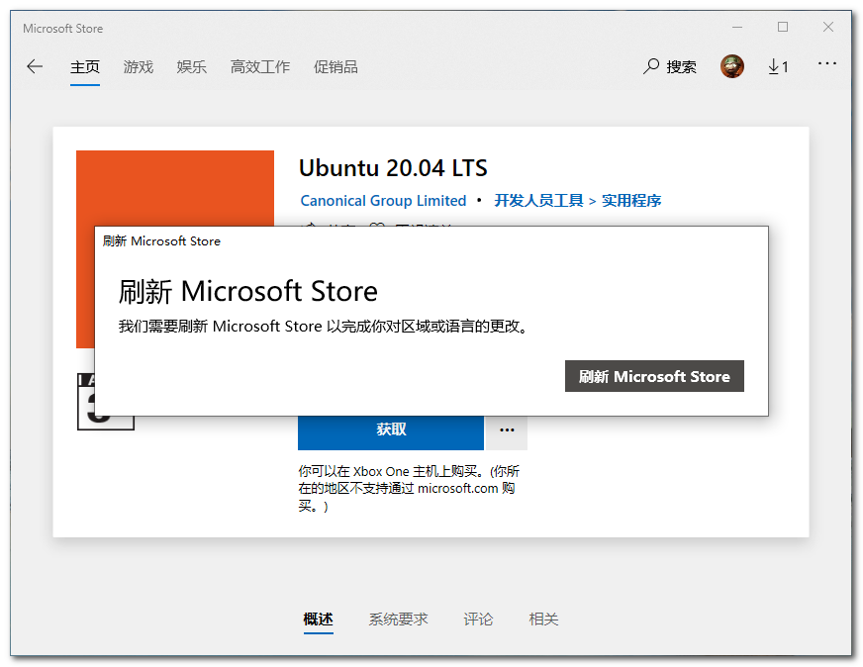Select the 高效工作 tab
This screenshot has width=863, height=667.
click(x=260, y=67)
